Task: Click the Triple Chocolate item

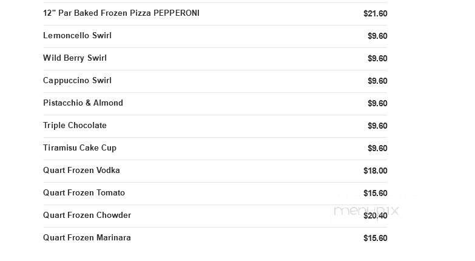Action: tap(75, 126)
